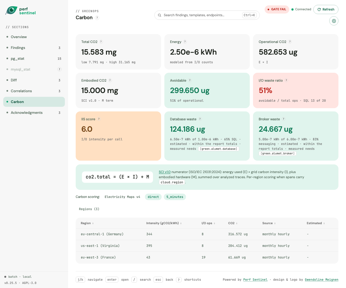The height and width of the screenshot is (288, 346).
Task: Select the eu-central-1 (Germany) row
Action: (x=207, y=234)
